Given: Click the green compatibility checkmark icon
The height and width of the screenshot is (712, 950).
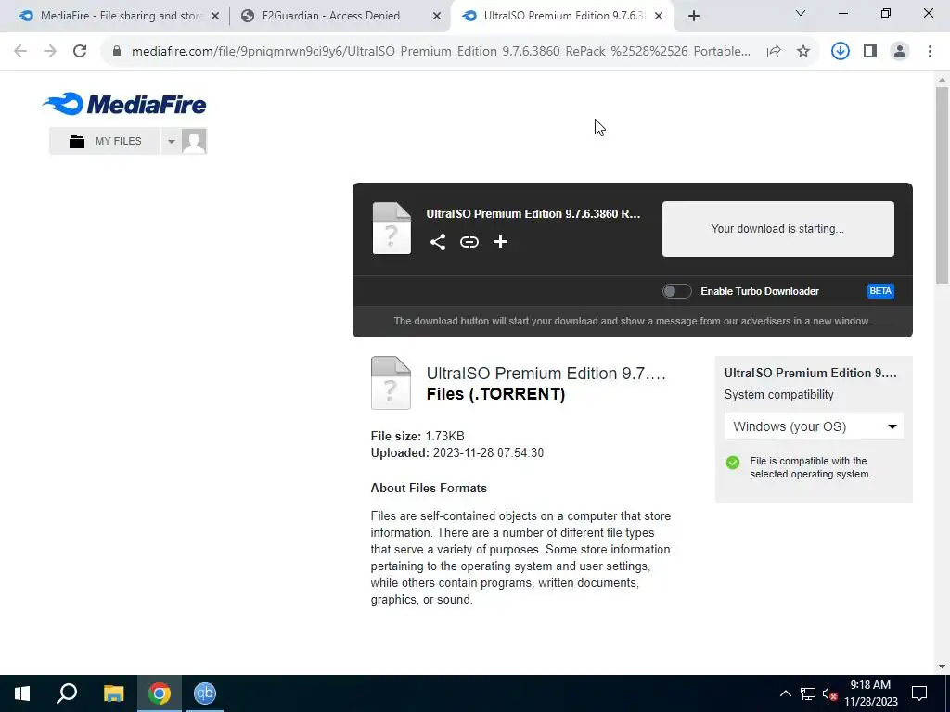Looking at the screenshot, I should click(733, 463).
